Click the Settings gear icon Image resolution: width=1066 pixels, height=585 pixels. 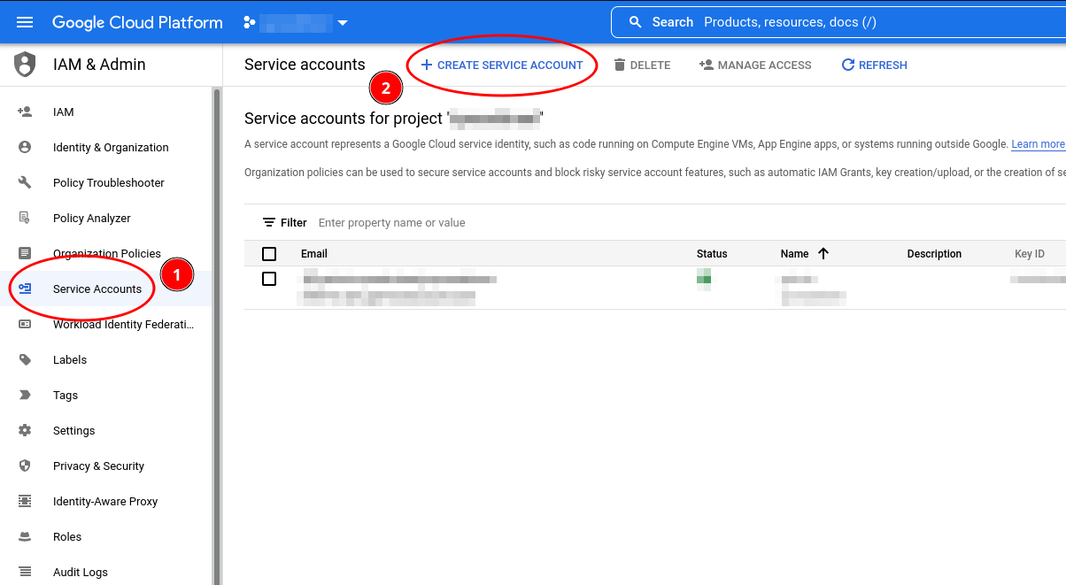click(x=25, y=430)
